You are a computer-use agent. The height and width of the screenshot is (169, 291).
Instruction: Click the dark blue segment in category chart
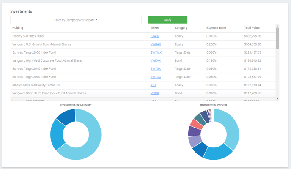pos(66,116)
